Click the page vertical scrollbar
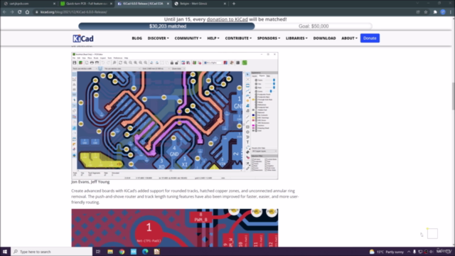455x256 pixels. coord(453,96)
